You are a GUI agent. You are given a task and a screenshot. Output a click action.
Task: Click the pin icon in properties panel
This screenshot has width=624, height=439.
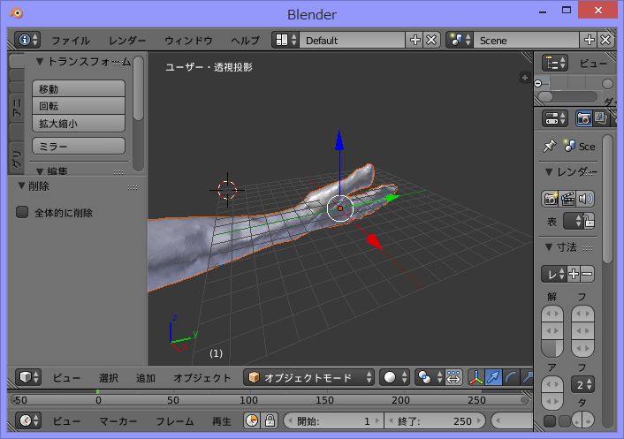click(x=549, y=146)
